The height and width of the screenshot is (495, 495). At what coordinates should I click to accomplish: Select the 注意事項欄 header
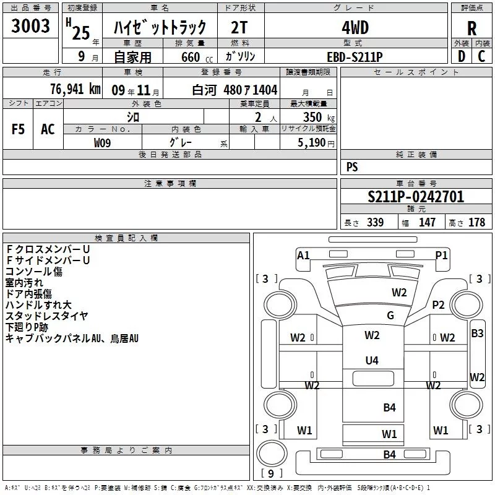[x=170, y=183]
